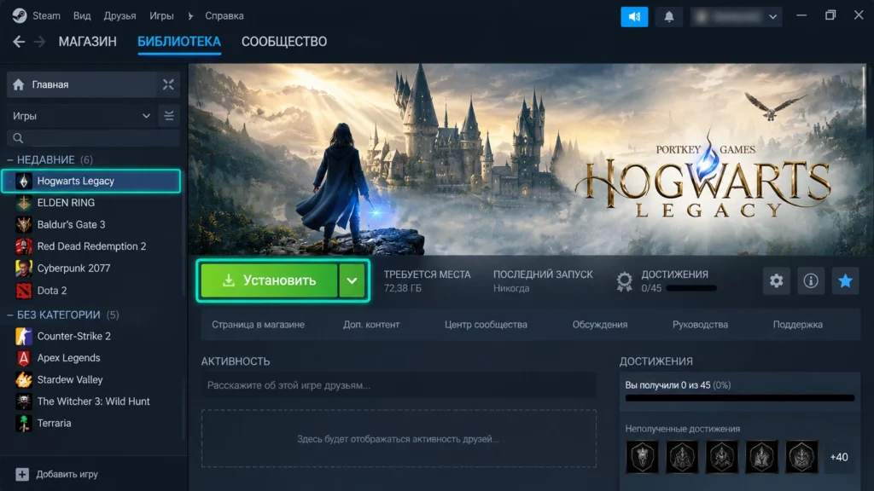This screenshot has height=491, width=874.
Task: Go back with the left arrow
Action: [19, 42]
